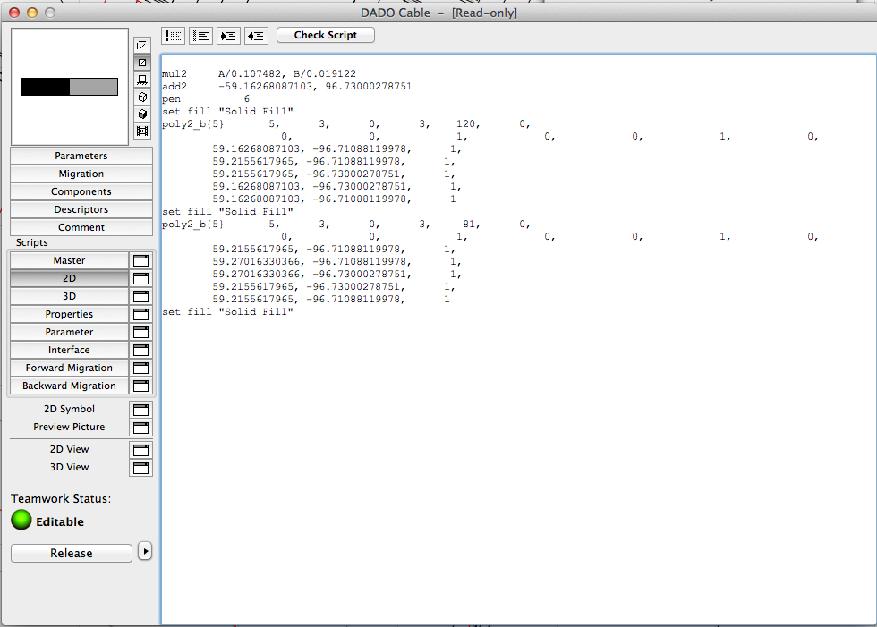The height and width of the screenshot is (627, 877).
Task: Select the shaded cube view icon
Action: coord(141,115)
